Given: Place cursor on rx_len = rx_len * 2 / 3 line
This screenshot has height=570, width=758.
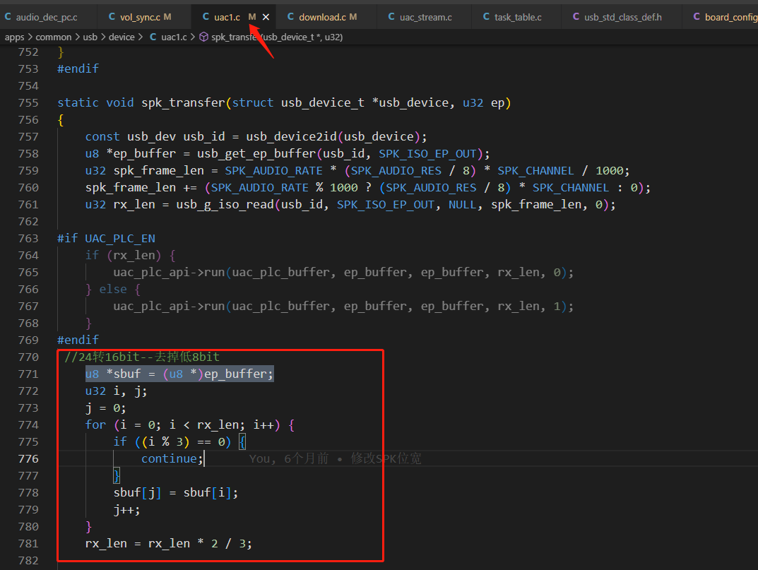Looking at the screenshot, I should click(x=169, y=543).
